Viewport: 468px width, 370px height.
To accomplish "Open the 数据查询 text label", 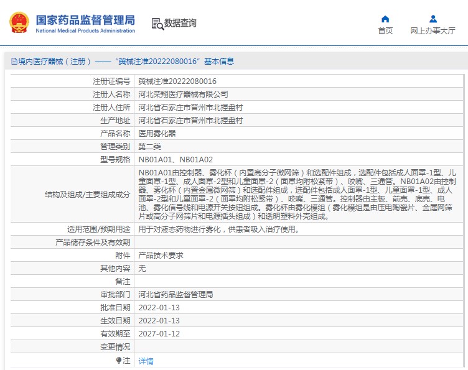I will [x=180, y=24].
